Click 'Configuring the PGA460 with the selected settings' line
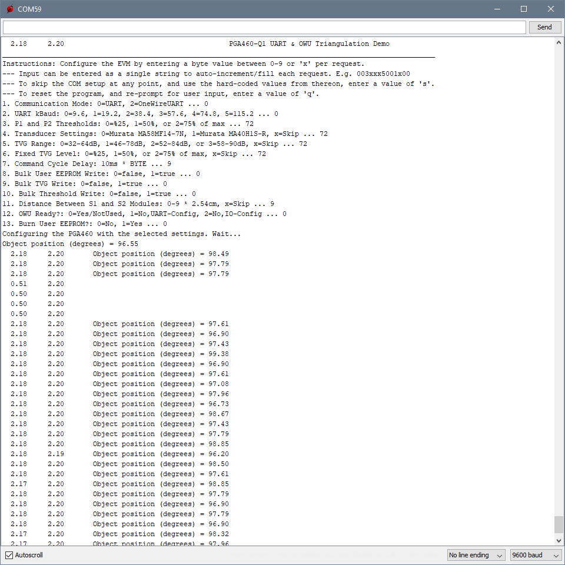Screen dimensions: 565x565 (x=121, y=234)
